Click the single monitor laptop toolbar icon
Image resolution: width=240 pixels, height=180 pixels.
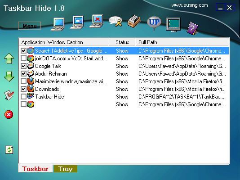58,24
